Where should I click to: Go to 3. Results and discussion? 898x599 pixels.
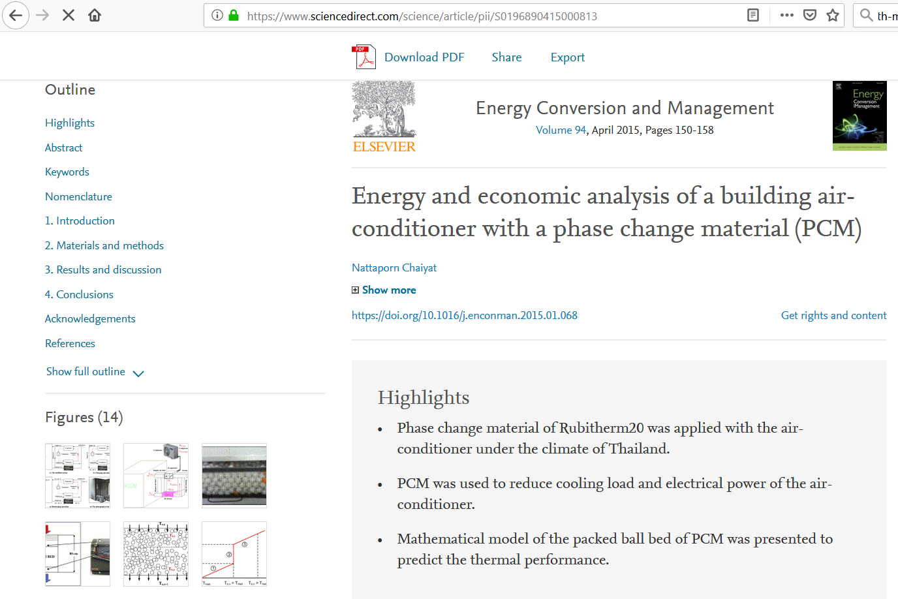103,269
